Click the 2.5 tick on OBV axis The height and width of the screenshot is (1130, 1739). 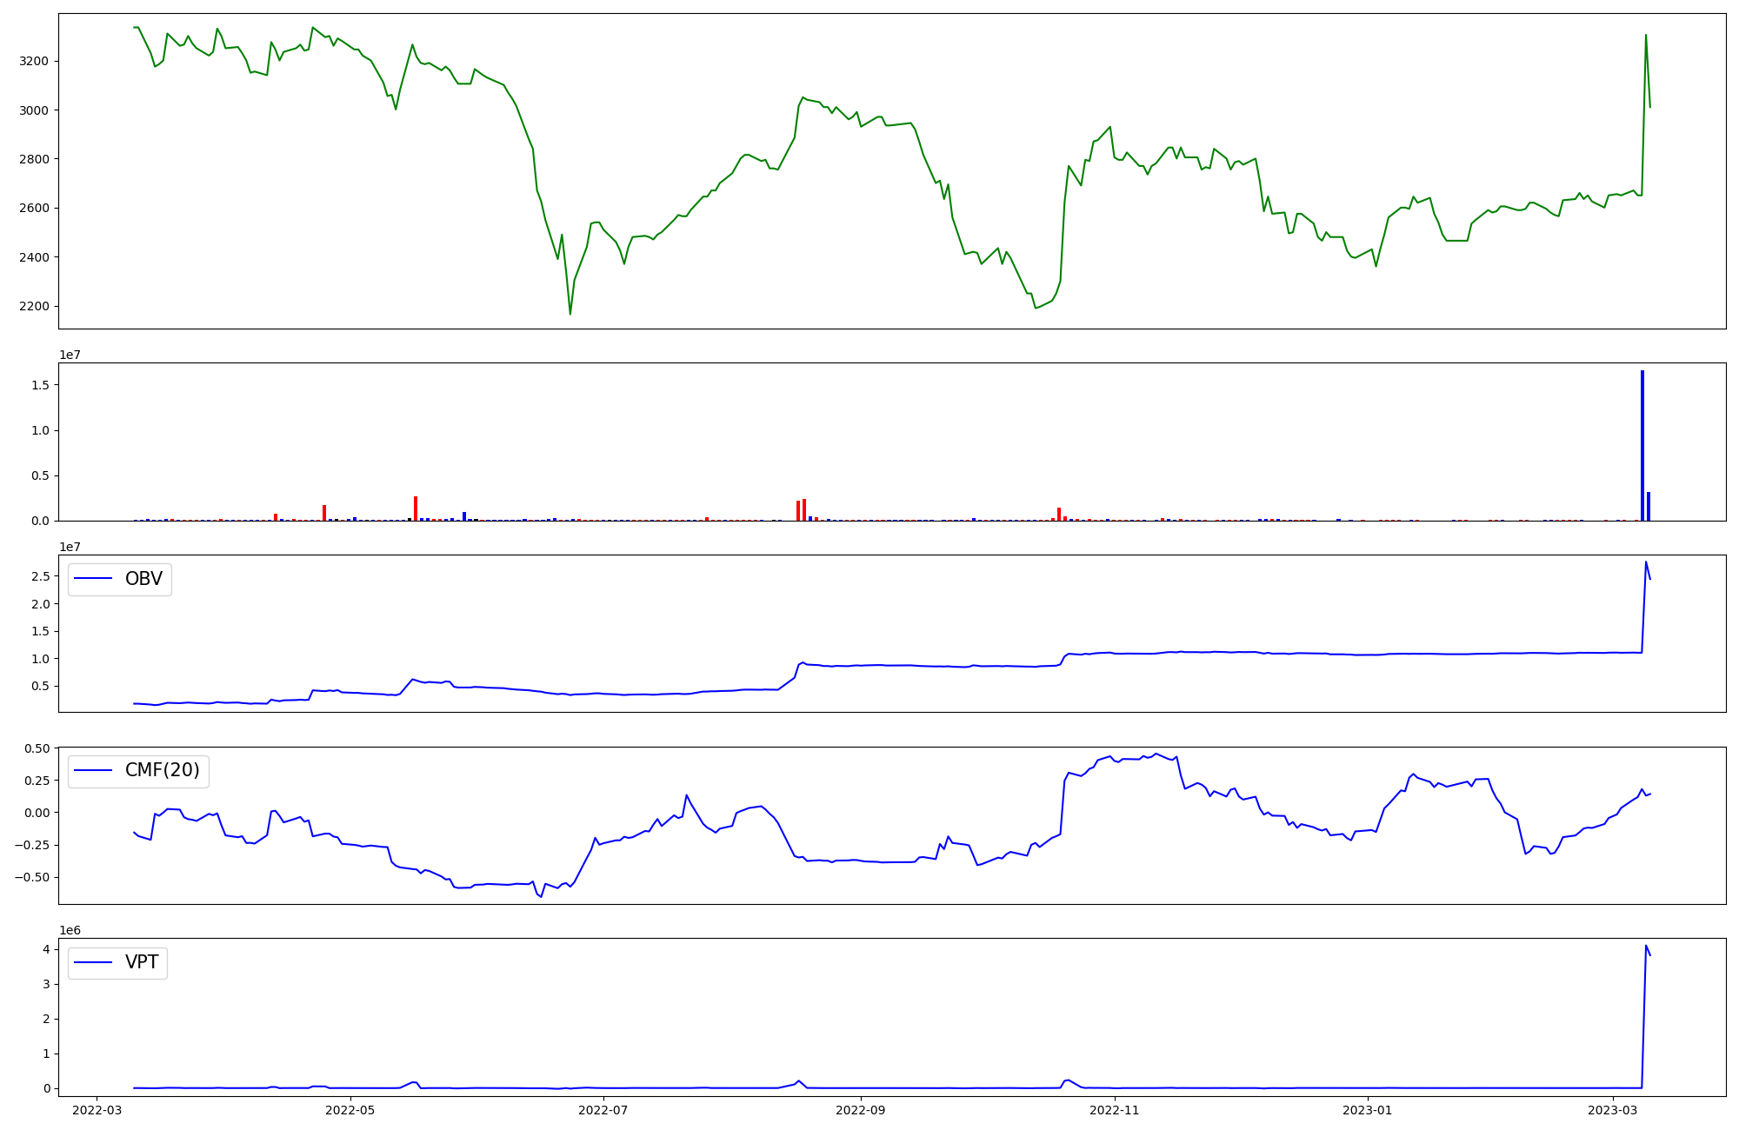42,576
